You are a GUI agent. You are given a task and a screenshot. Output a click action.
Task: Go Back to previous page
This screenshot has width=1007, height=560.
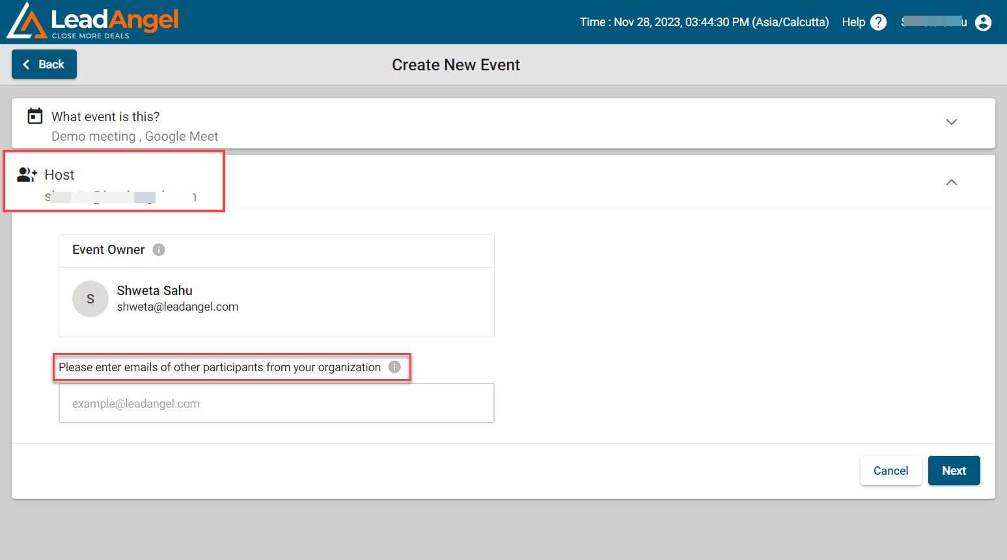pos(44,64)
